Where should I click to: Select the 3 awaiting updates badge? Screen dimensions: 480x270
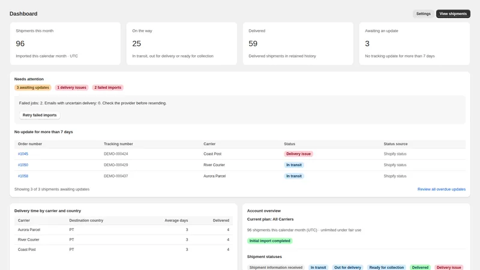point(33,88)
